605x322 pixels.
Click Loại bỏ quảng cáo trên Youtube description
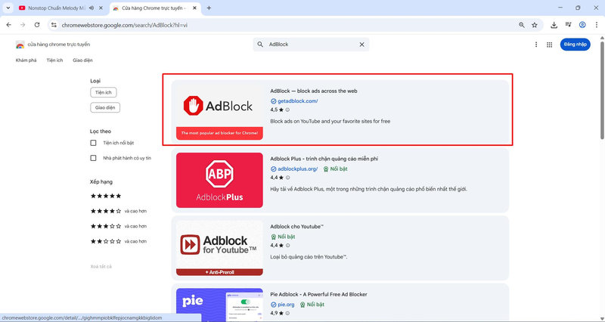pyautogui.click(x=309, y=257)
